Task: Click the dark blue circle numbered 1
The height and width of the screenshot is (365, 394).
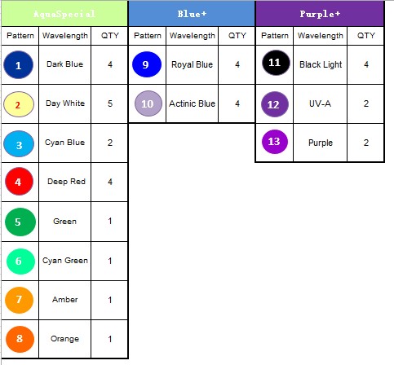Action: click(19, 65)
